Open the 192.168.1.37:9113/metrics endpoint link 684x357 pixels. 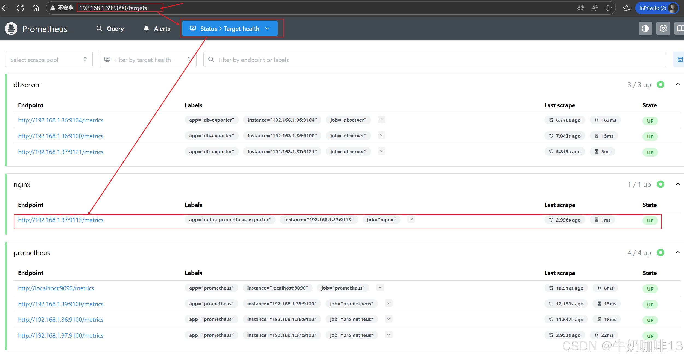pos(61,220)
